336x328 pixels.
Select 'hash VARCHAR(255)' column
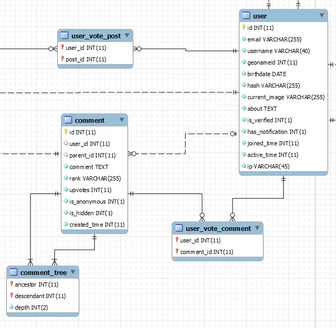(274, 86)
